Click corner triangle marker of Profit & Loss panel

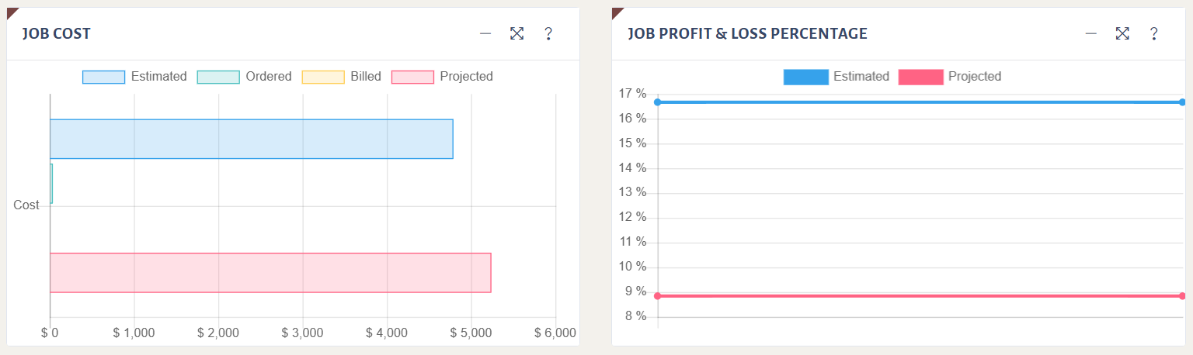click(x=616, y=12)
